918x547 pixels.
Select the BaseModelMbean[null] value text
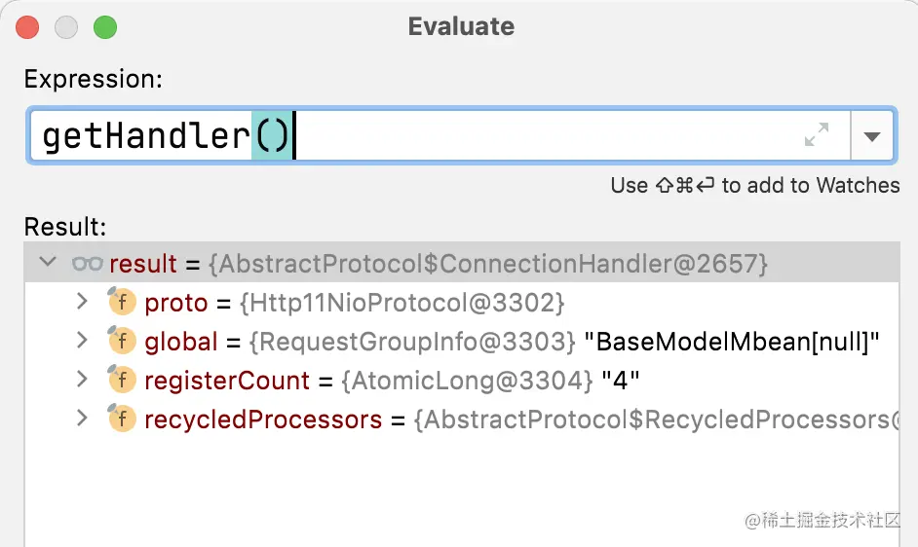point(732,342)
